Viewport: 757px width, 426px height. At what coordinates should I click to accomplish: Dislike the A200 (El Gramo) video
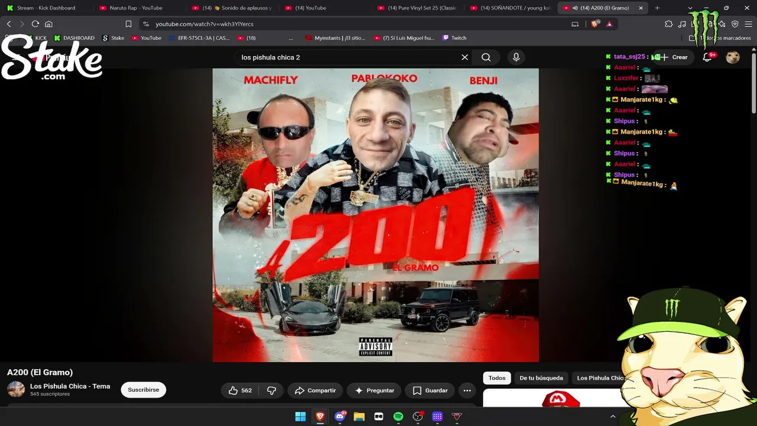(271, 390)
